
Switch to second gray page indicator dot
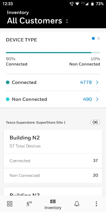99,38
